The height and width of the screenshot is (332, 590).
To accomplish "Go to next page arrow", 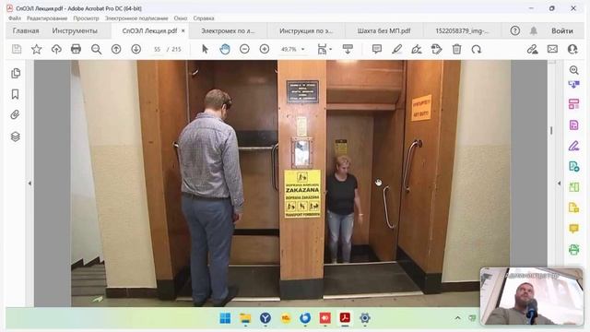I will [136, 49].
